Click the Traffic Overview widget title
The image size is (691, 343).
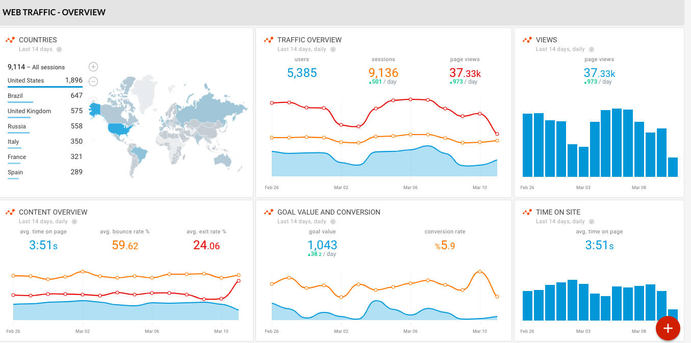pos(310,40)
